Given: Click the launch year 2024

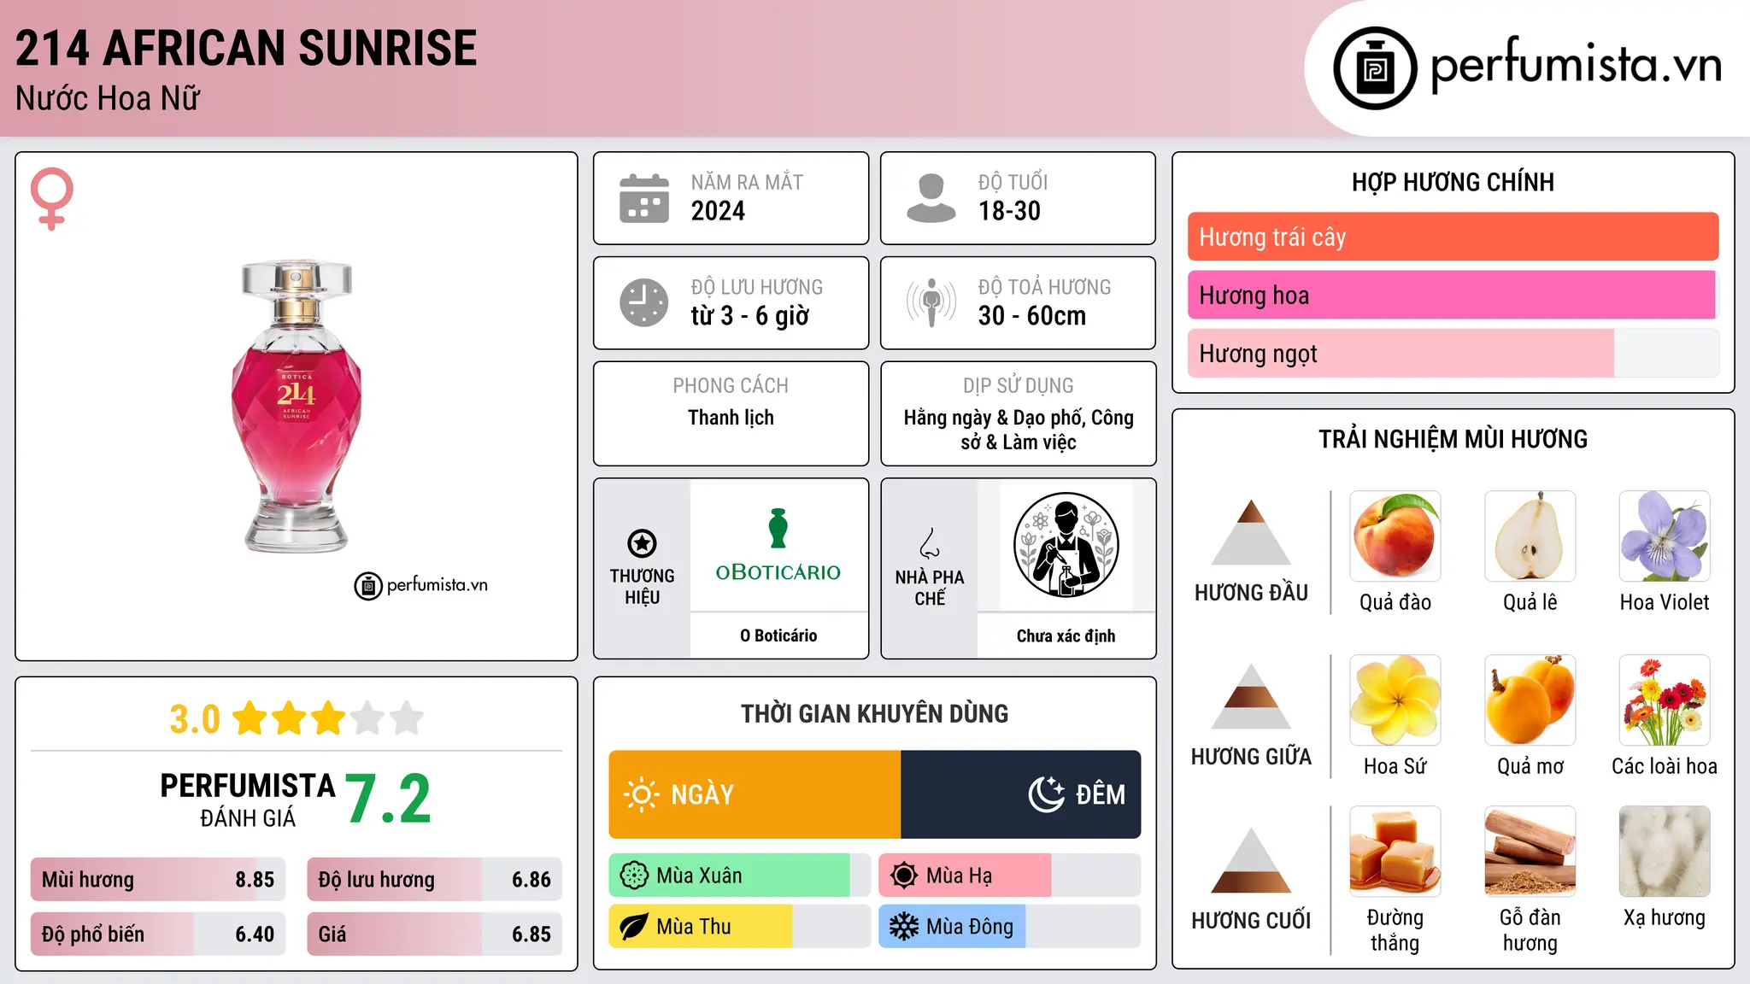Looking at the screenshot, I should pos(718,211).
